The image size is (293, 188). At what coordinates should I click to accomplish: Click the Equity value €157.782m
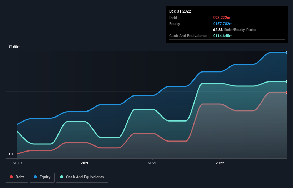pos(223,24)
